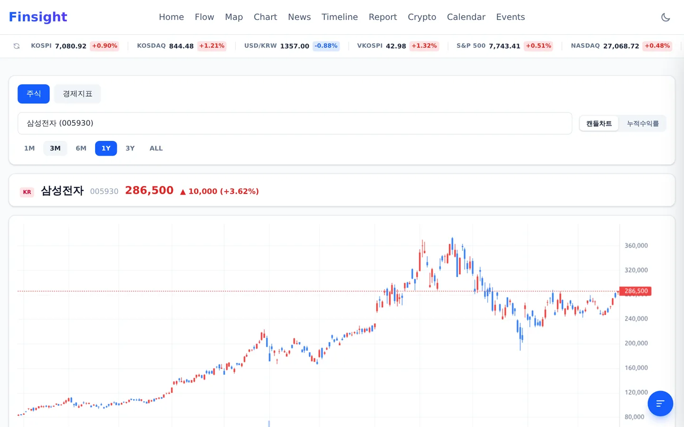Open the Home page
684x427 pixels.
(x=171, y=17)
